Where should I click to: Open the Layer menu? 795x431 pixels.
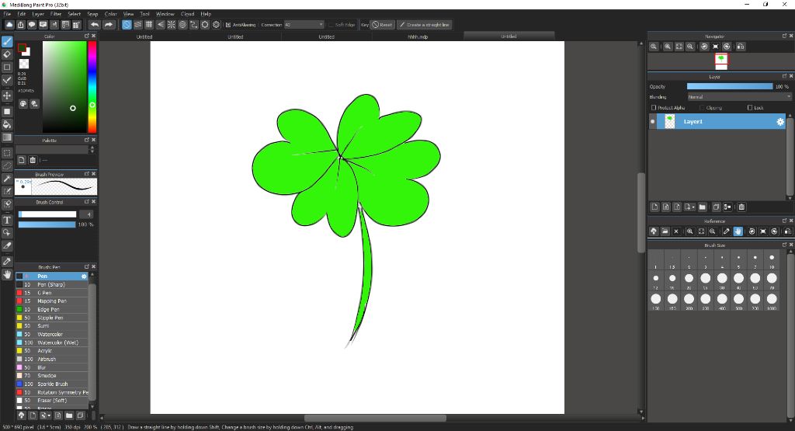point(38,14)
